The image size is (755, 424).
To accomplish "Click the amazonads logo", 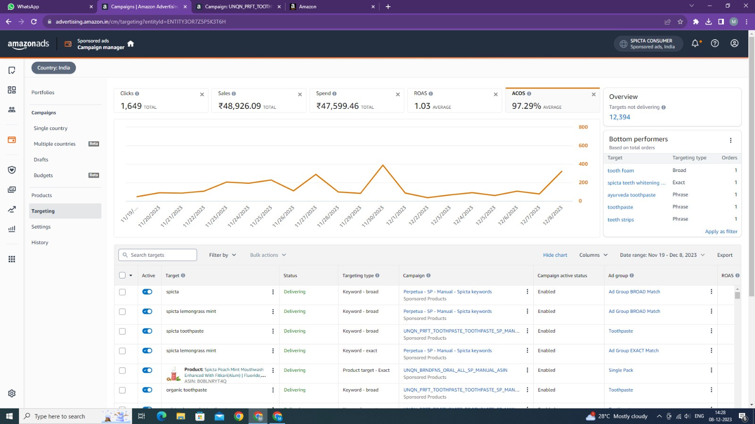I will 28,44.
